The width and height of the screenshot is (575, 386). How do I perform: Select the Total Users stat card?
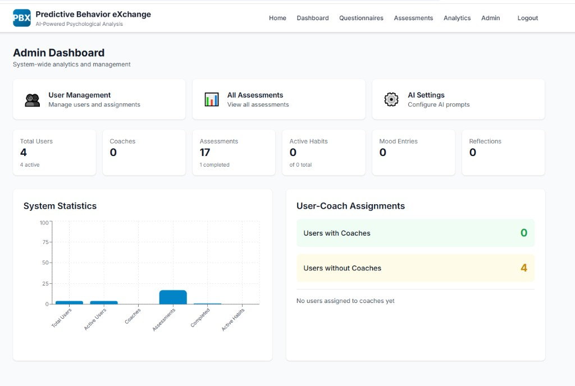coord(54,153)
